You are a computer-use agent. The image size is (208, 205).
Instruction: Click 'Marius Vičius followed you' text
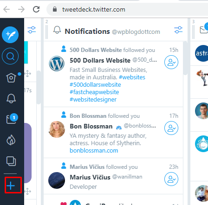(x=104, y=167)
